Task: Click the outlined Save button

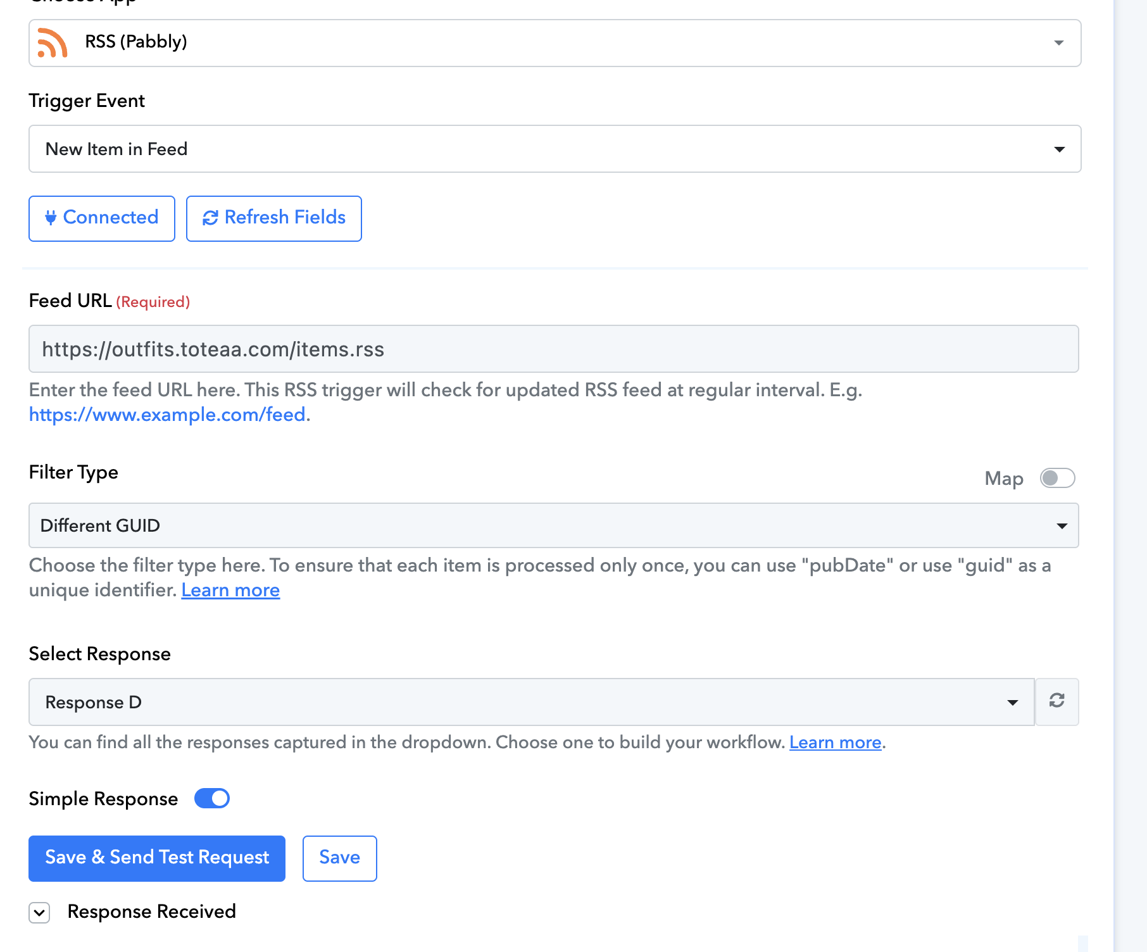Action: tap(339, 858)
